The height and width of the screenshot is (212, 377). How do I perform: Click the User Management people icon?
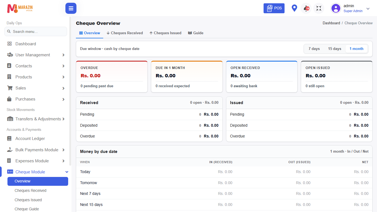tap(10, 55)
